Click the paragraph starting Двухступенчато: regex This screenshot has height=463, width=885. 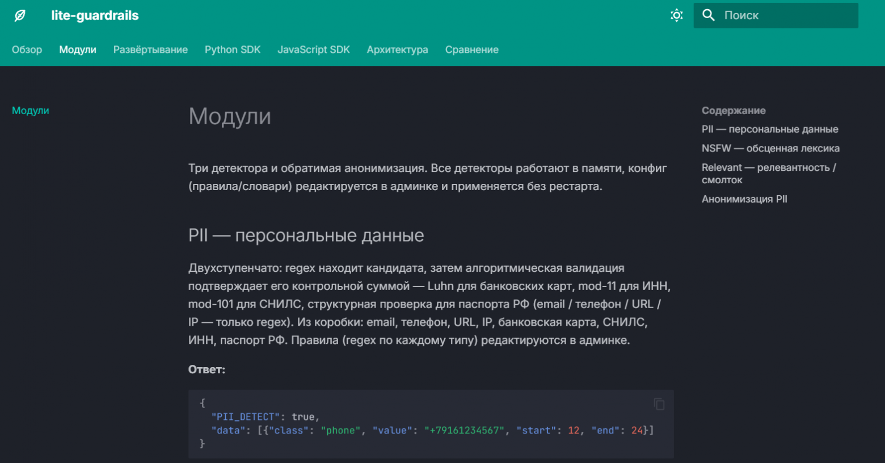coord(429,304)
